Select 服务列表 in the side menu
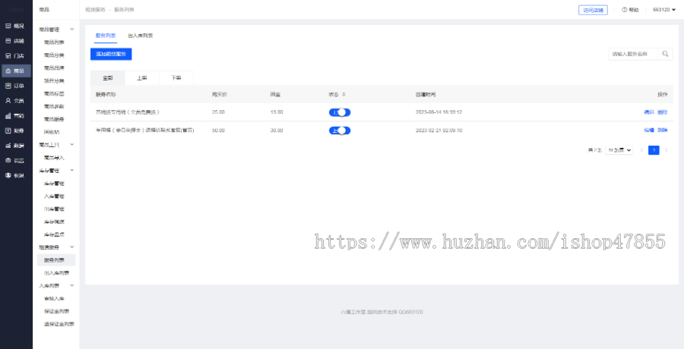Screen dimensions: 684x349 (55, 260)
